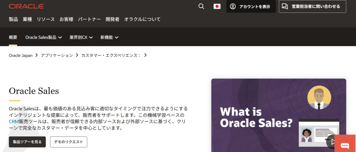This screenshot has height=152, width=356.
Task: Go to カスタマー・エクスペリエンス breadcrumb
Action: (111, 55)
